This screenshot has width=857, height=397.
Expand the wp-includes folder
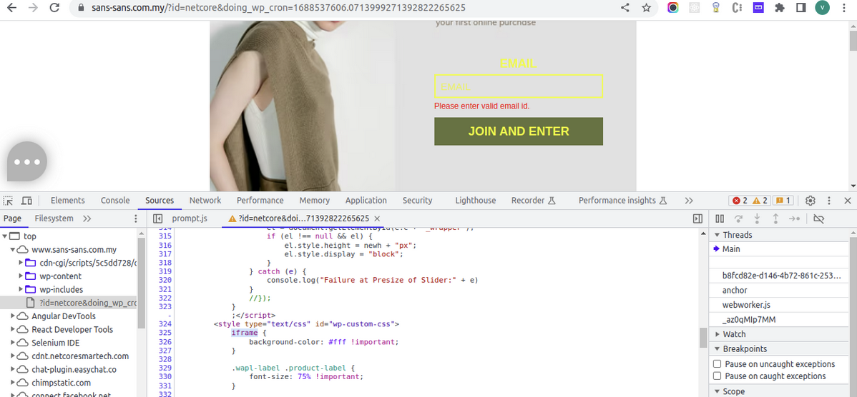[x=21, y=290]
